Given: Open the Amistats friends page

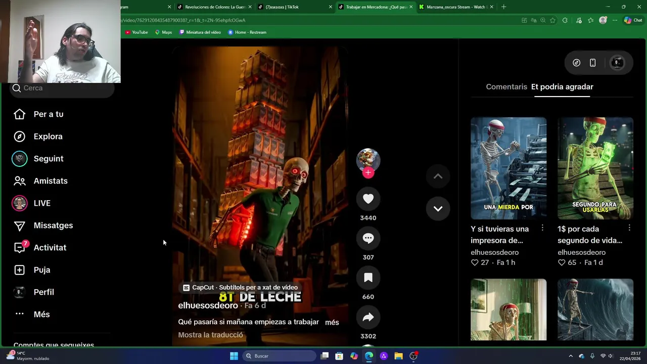Looking at the screenshot, I should click(40, 181).
